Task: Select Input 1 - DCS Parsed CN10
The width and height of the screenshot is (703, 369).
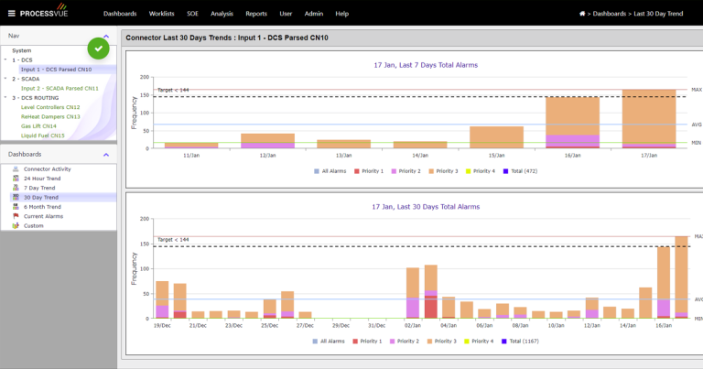Action: pyautogui.click(x=56, y=70)
